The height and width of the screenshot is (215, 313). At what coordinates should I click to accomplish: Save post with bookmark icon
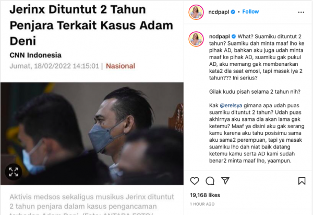tap(302, 181)
